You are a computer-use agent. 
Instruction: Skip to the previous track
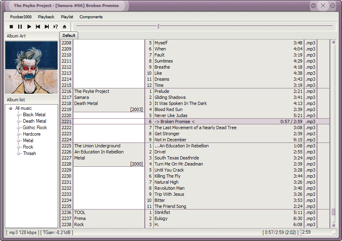coord(38,27)
